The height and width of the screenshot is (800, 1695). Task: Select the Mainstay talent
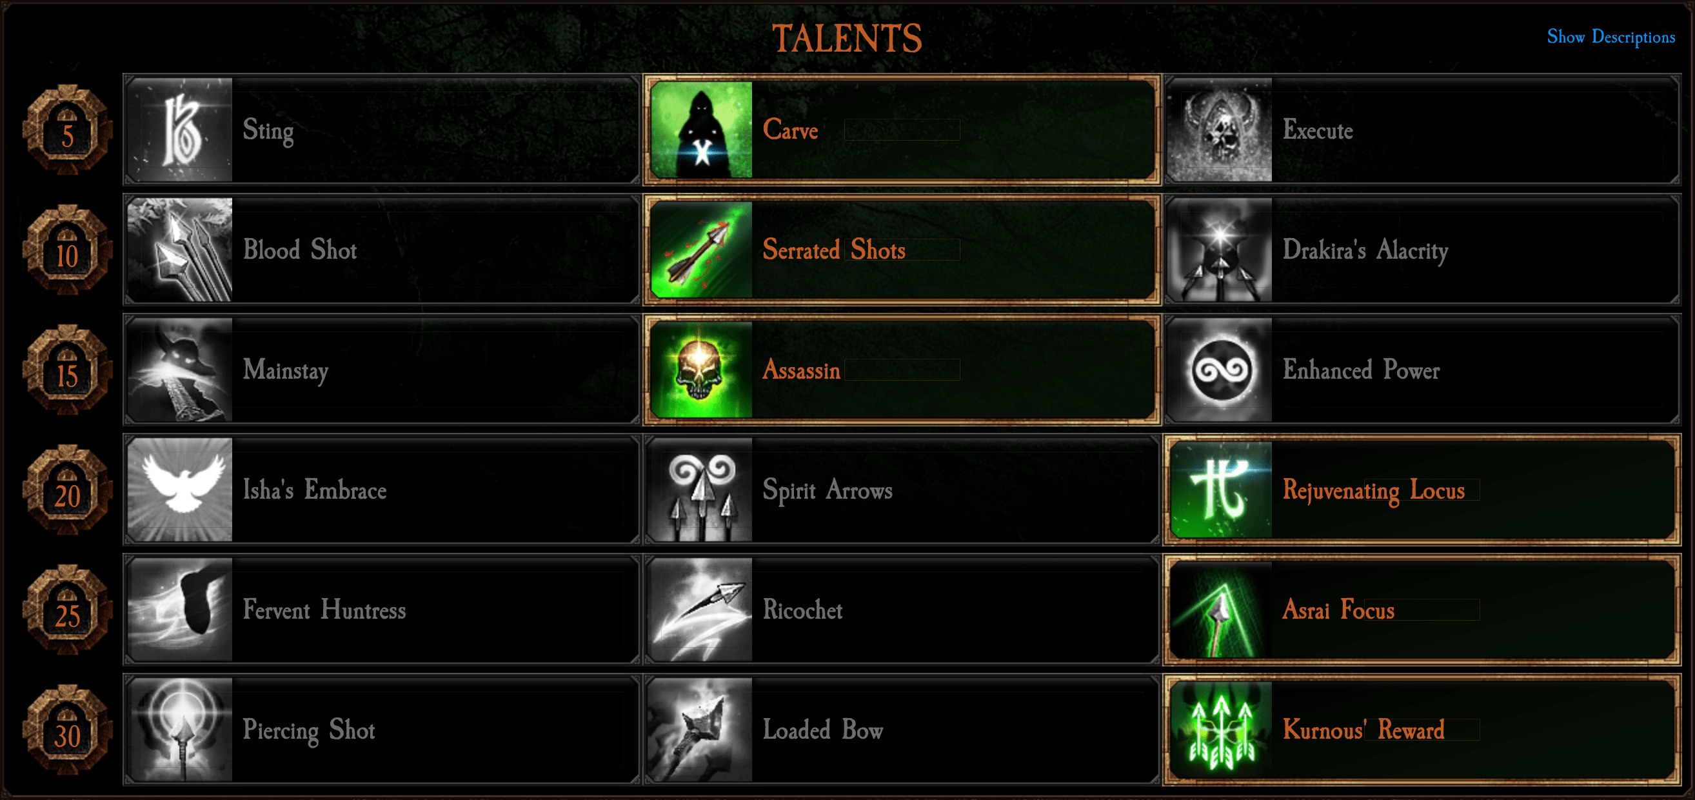click(x=382, y=370)
